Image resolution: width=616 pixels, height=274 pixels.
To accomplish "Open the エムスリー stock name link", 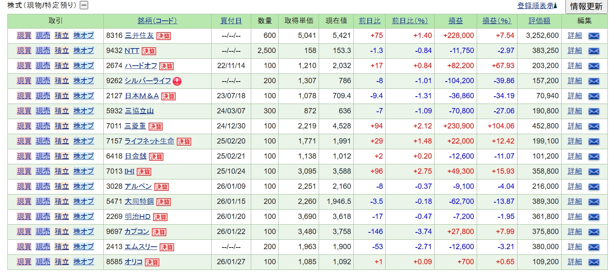I will click(x=141, y=247).
